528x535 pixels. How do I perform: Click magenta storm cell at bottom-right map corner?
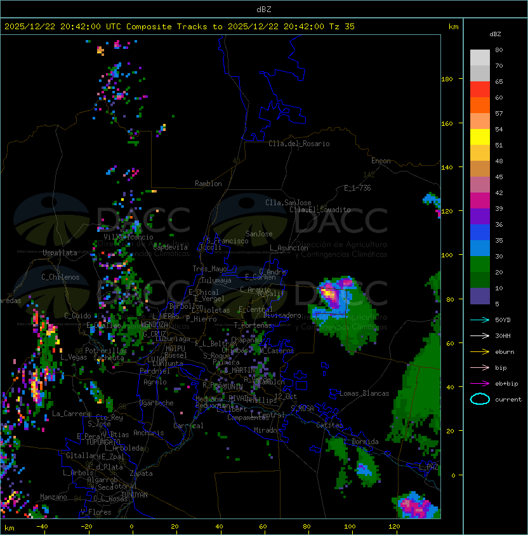tap(415, 506)
